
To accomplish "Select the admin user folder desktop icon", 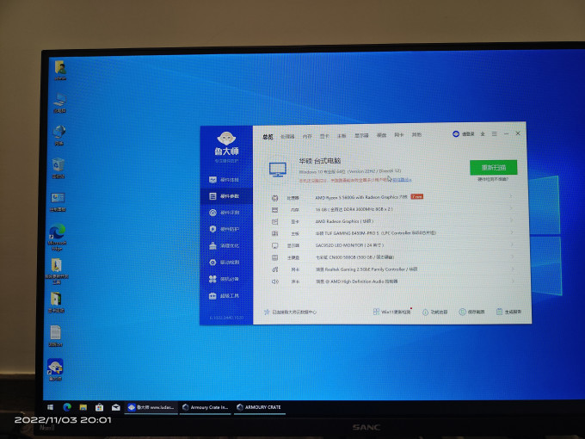I will [x=60, y=71].
